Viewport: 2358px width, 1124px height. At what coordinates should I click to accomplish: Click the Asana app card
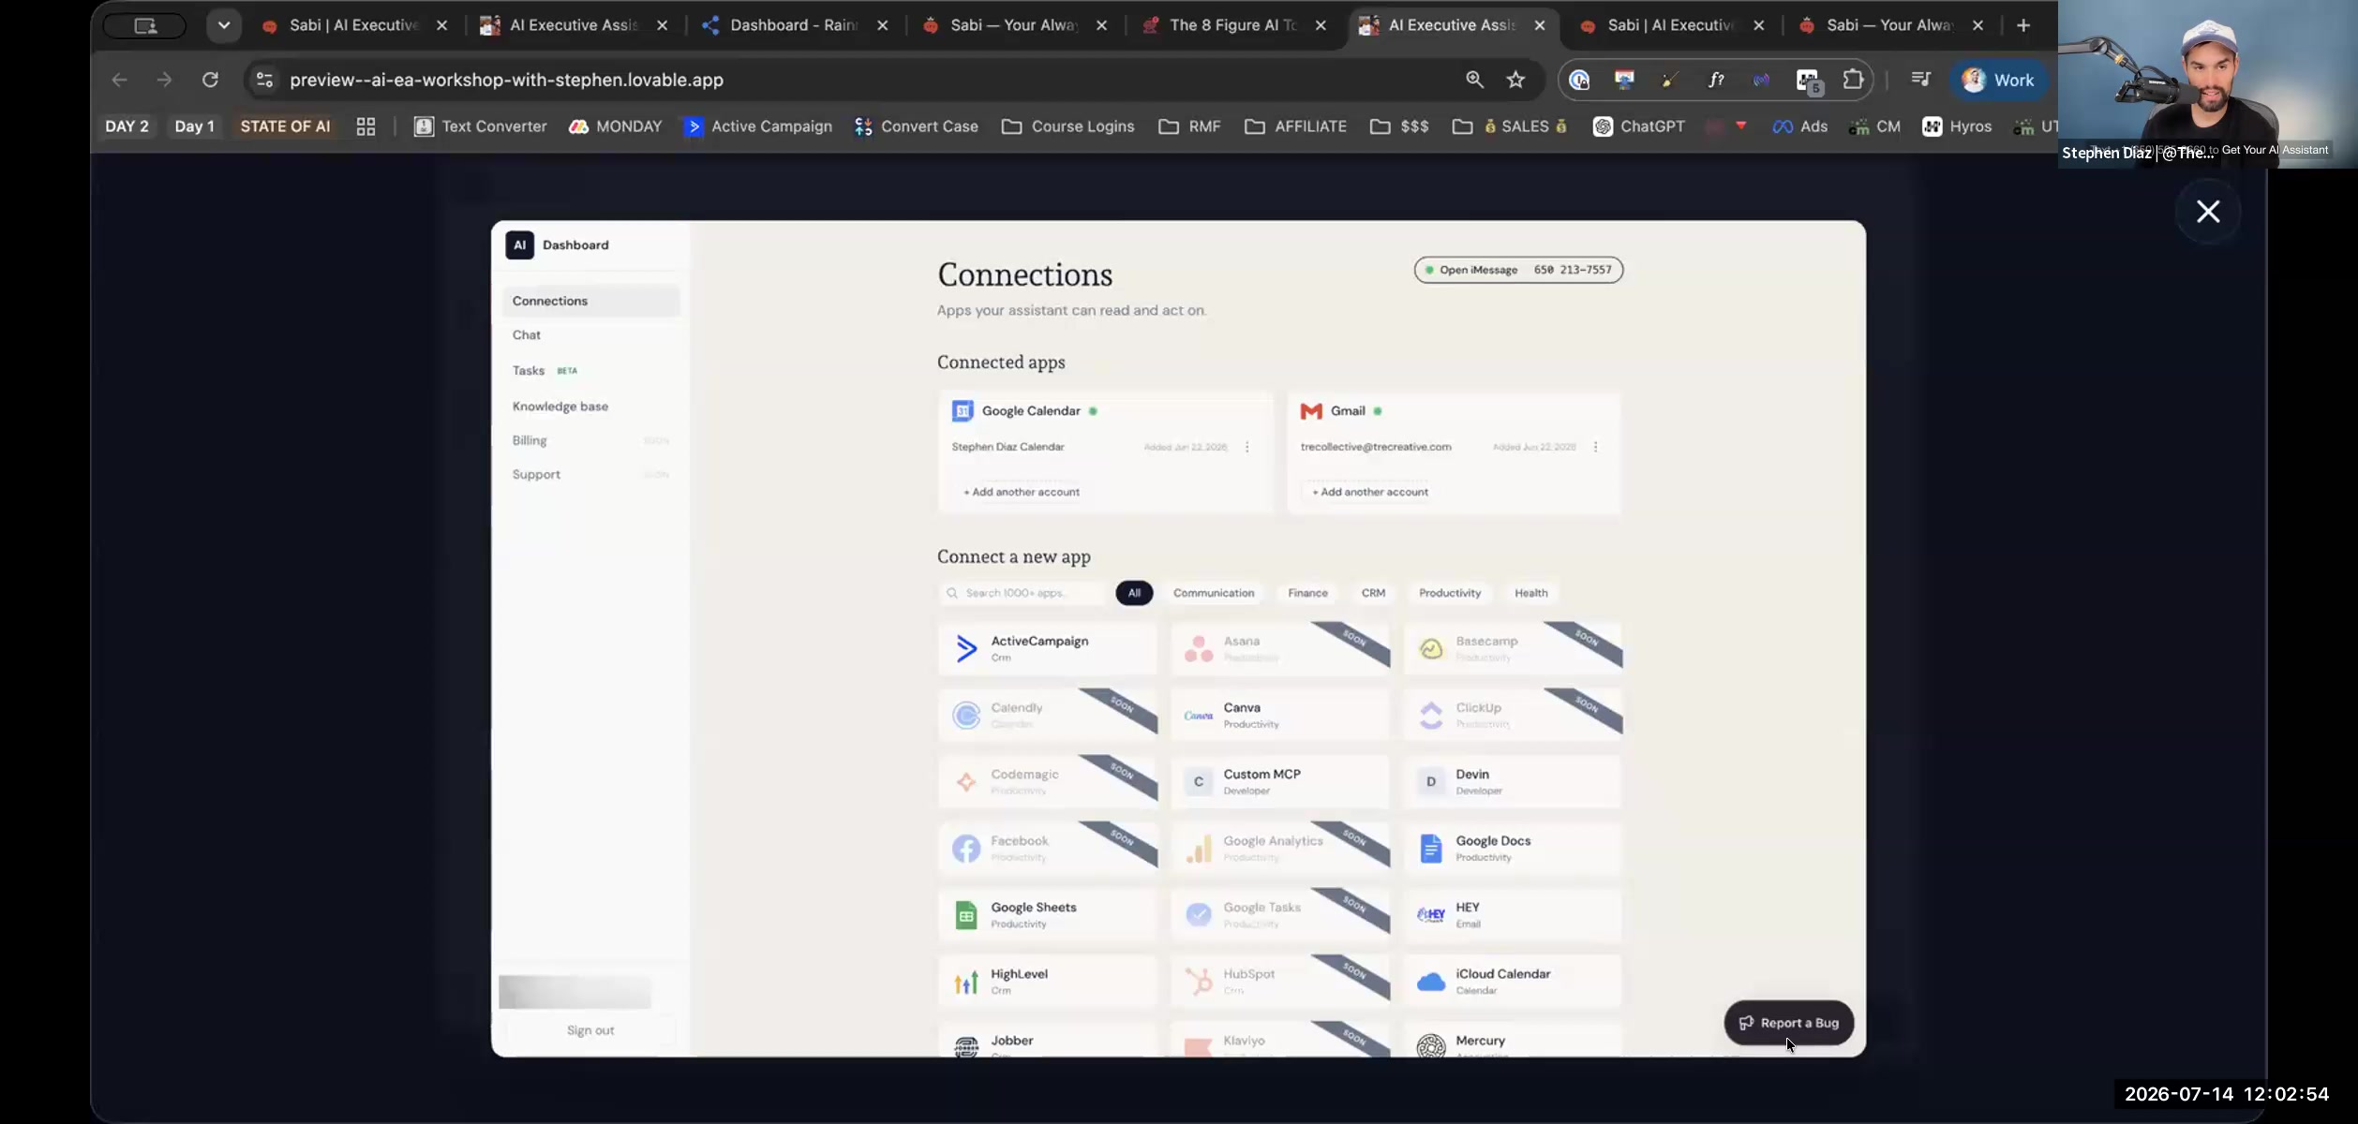click(1279, 648)
